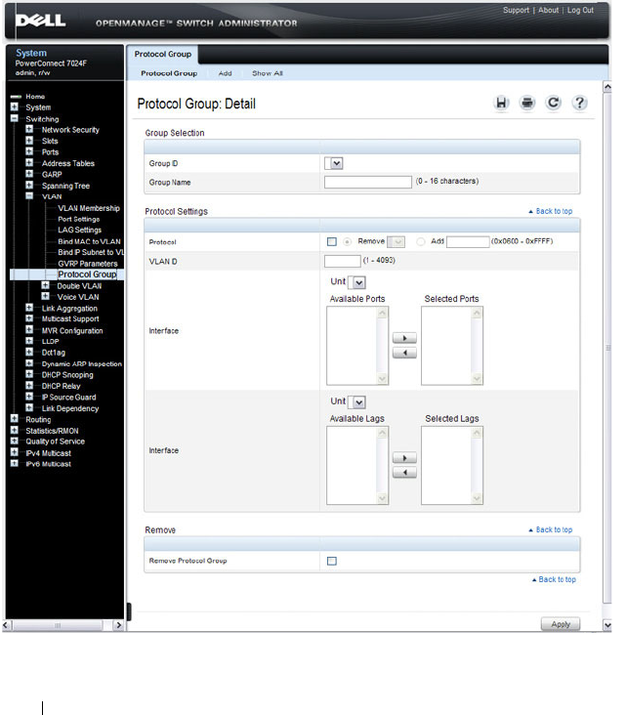Screen dimensions: 626x715
Task: Move port back left with arrow button
Action: click(x=404, y=353)
